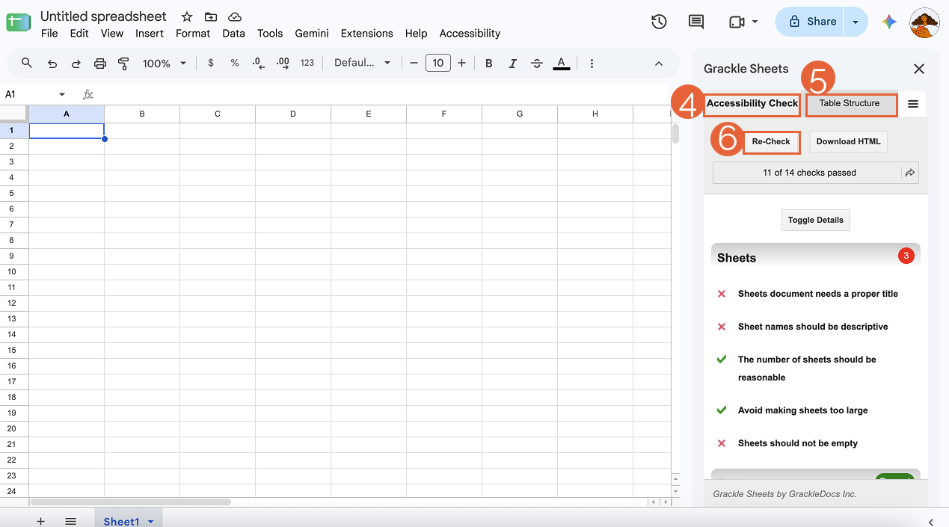Open the font family dropdown
The width and height of the screenshot is (949, 527).
363,64
